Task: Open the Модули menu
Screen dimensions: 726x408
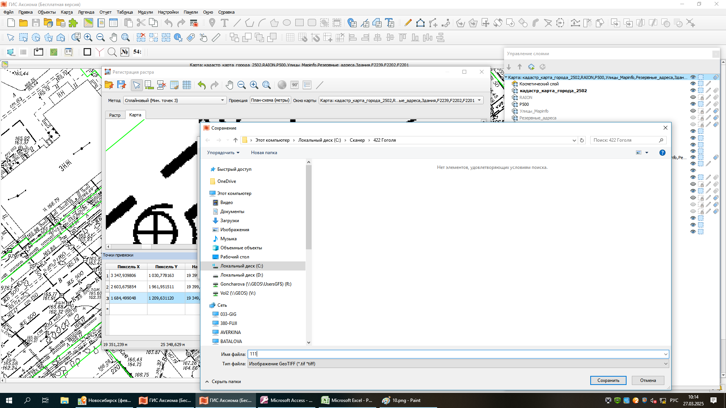Action: click(x=145, y=12)
